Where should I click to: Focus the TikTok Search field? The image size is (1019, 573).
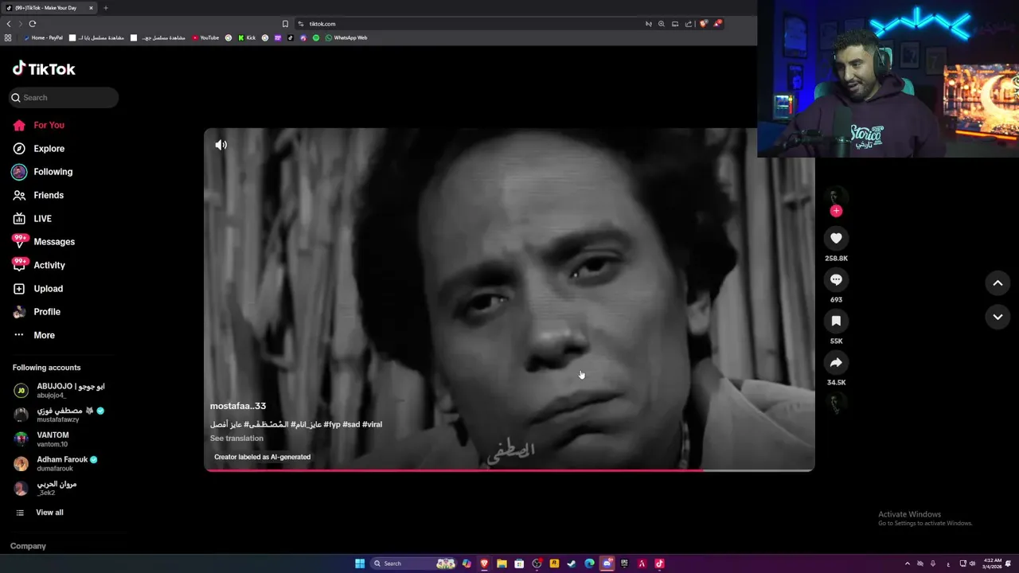pos(64,97)
